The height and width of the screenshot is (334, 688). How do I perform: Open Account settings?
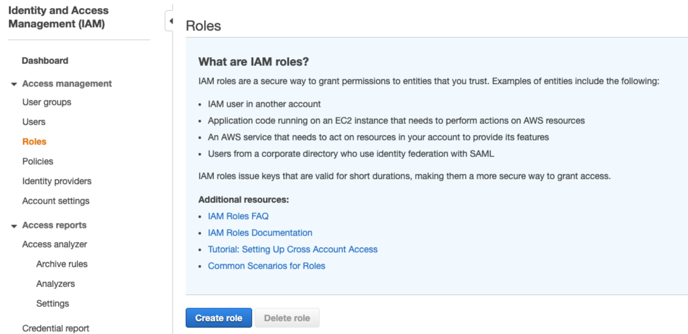click(x=56, y=201)
